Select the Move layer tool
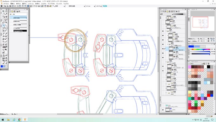 [6, 17]
